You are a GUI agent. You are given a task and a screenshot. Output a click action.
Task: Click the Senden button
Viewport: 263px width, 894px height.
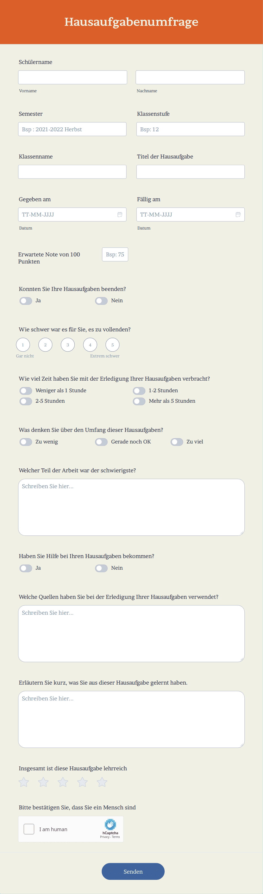pos(133,871)
